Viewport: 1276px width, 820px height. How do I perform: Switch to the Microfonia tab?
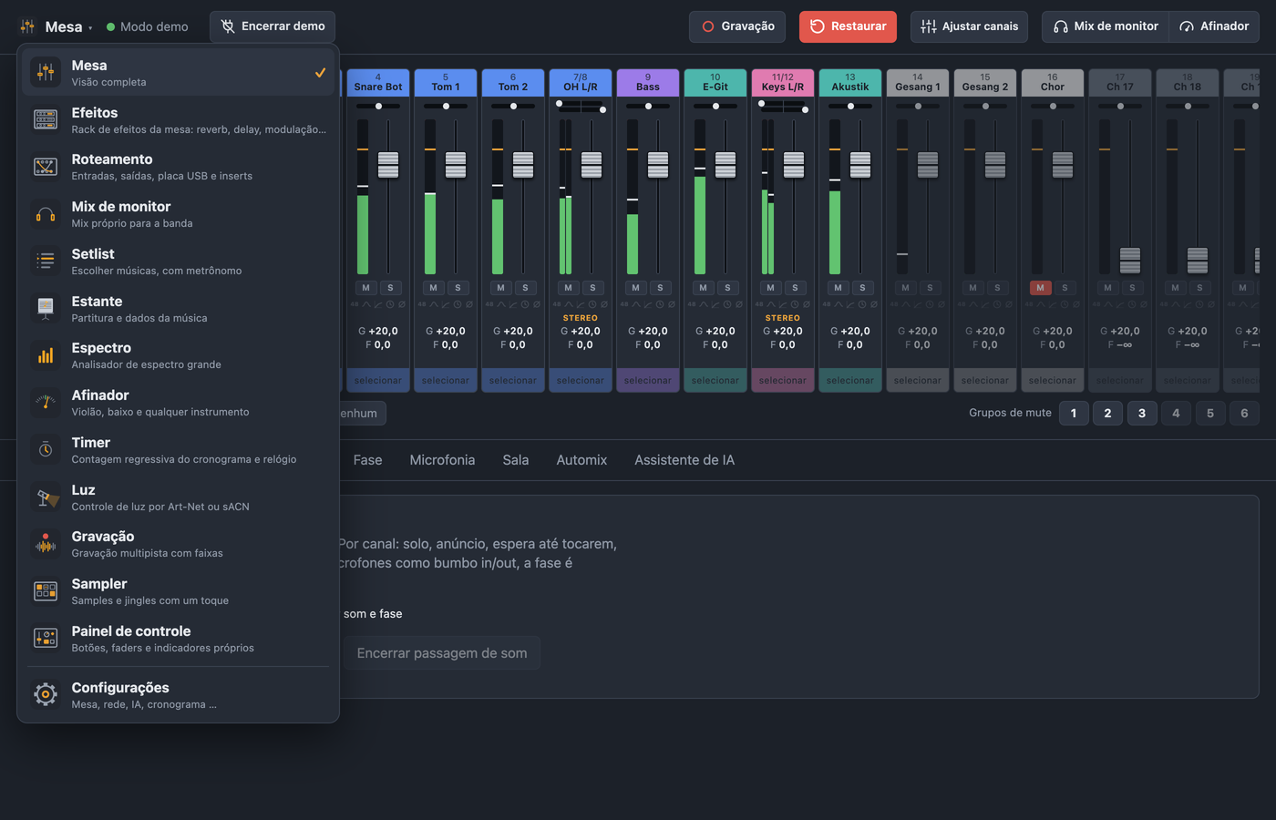[442, 460]
